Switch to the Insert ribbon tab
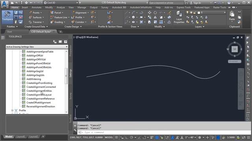The width and height of the screenshot is (252, 141). pos(25,7)
